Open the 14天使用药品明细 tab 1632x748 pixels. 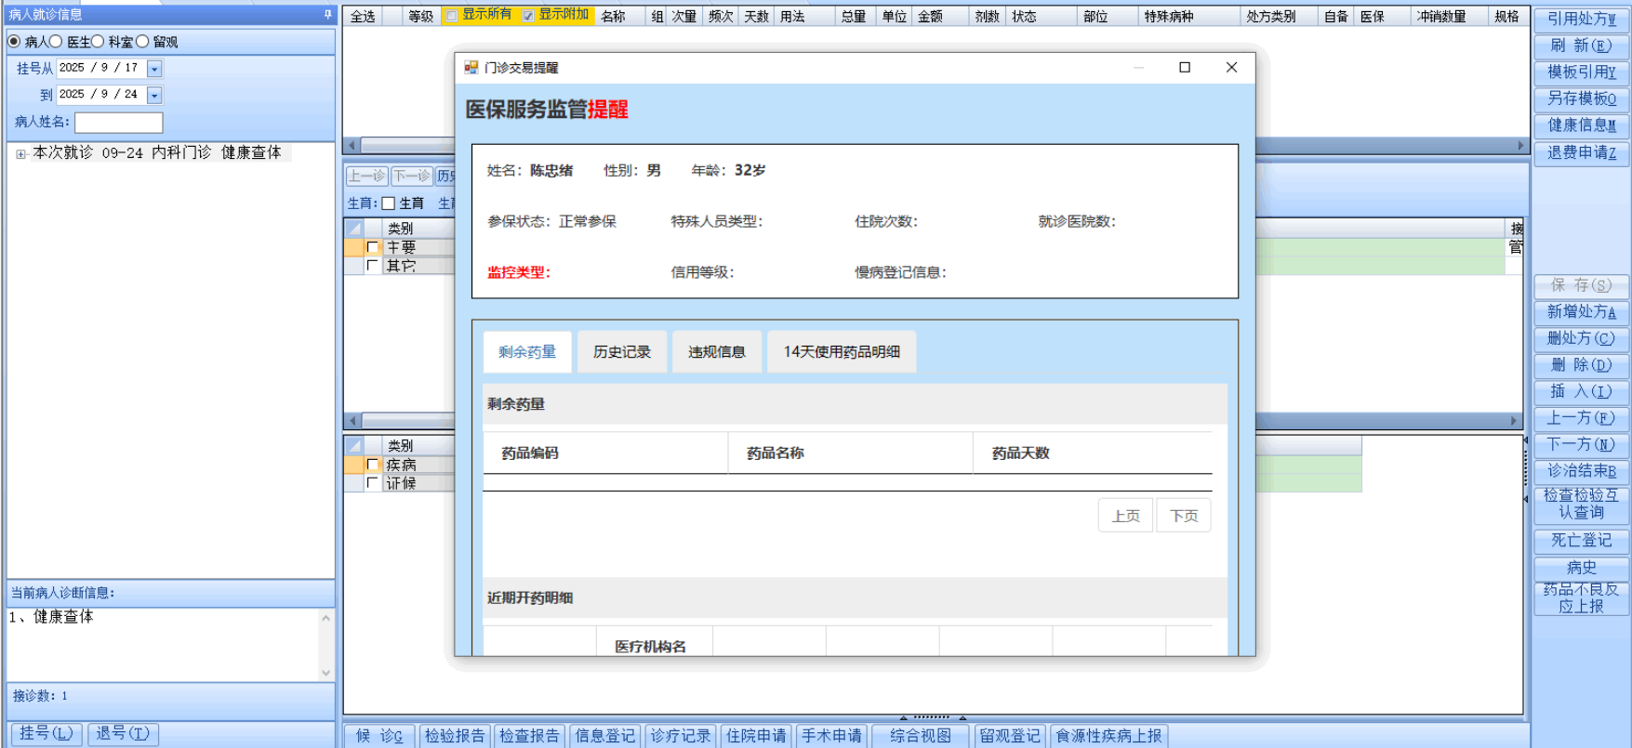coord(841,352)
